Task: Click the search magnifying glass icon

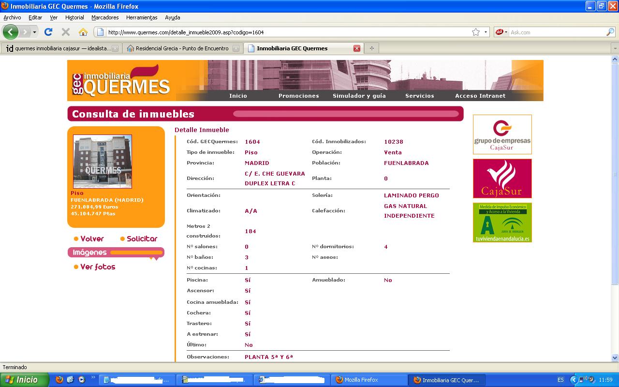Action: tap(610, 32)
